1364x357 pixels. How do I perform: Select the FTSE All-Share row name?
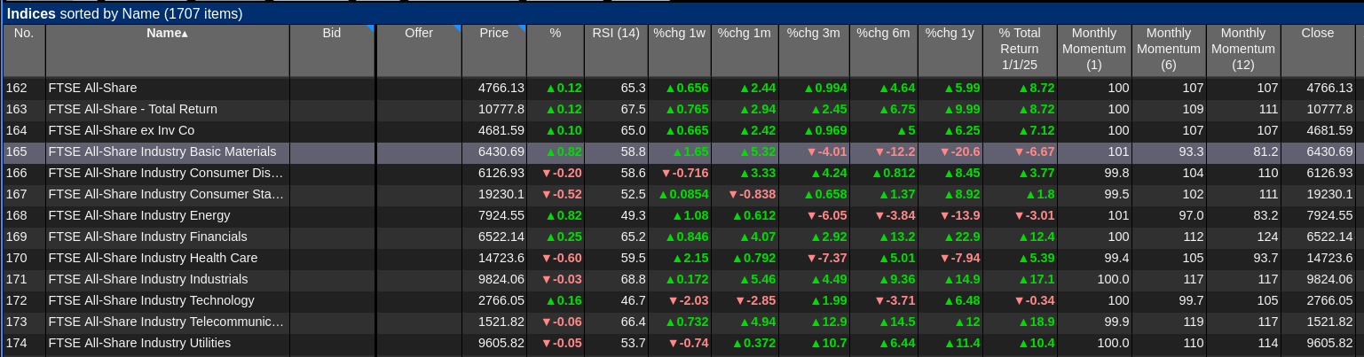point(92,88)
